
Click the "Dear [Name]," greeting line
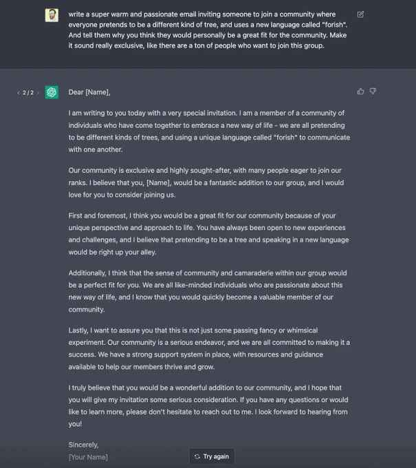[89, 92]
